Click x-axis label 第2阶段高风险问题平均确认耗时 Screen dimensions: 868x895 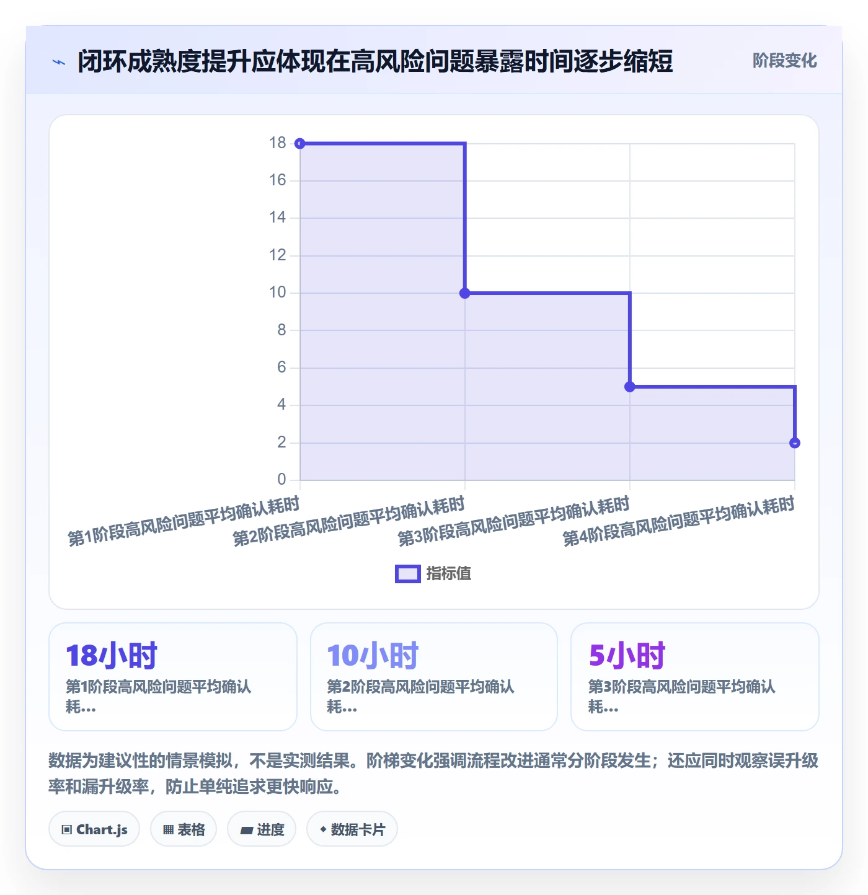tap(348, 522)
